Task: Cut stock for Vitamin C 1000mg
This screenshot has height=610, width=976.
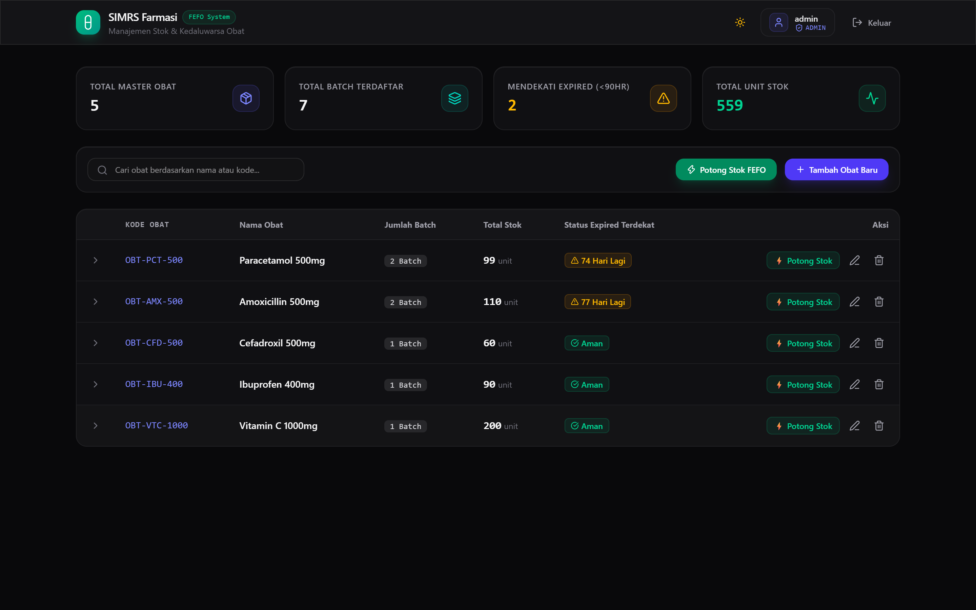Action: pyautogui.click(x=803, y=426)
